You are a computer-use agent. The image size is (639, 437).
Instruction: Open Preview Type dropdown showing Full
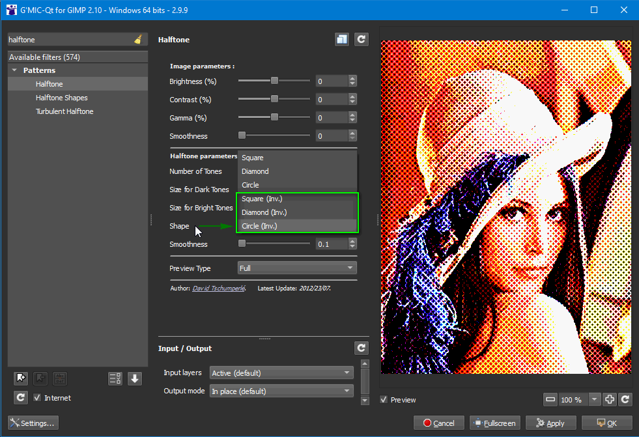click(x=297, y=268)
